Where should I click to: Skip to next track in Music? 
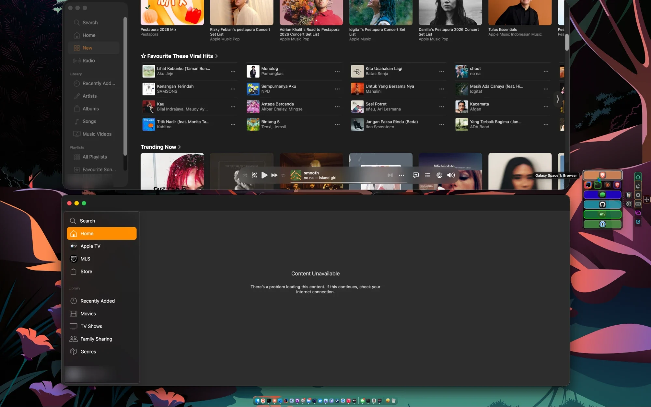[x=274, y=175]
